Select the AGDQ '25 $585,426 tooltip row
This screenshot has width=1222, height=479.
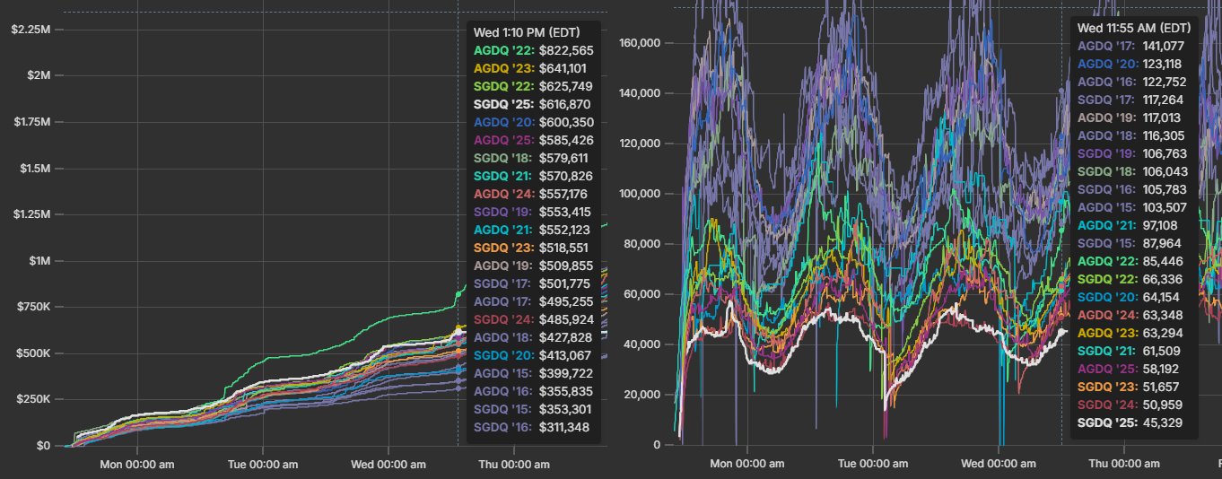click(533, 140)
